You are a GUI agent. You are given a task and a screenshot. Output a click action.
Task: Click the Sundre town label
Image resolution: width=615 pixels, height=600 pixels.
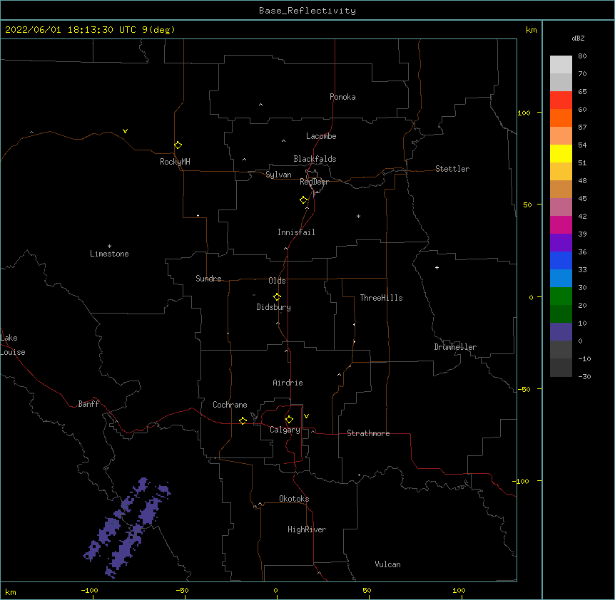point(208,279)
